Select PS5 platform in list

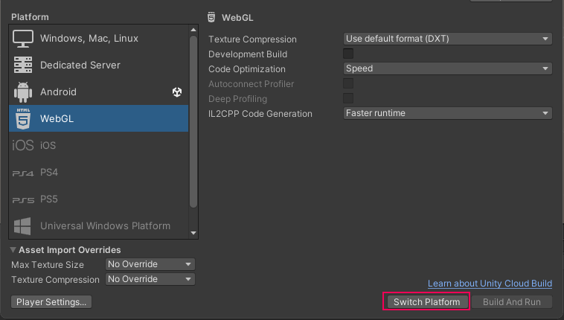tap(98, 199)
